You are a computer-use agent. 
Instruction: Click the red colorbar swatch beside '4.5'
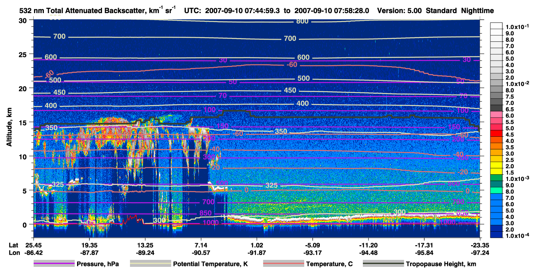coord(497,133)
